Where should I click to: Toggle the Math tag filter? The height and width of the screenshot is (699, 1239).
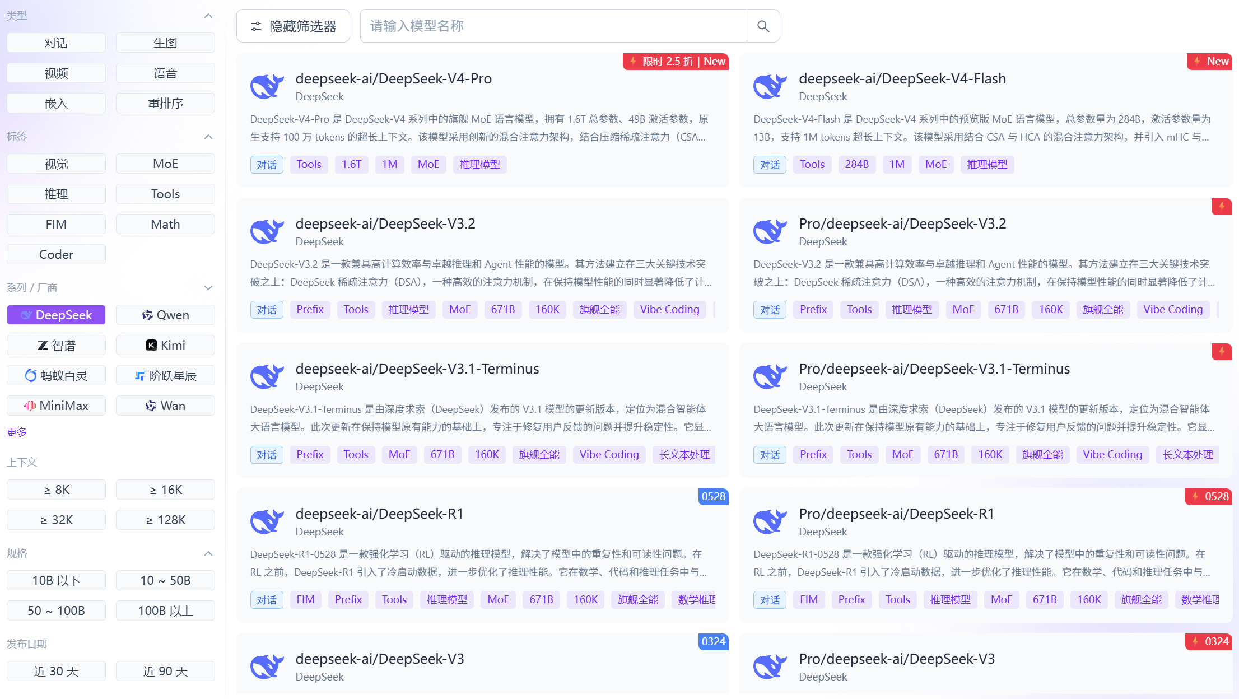click(165, 224)
